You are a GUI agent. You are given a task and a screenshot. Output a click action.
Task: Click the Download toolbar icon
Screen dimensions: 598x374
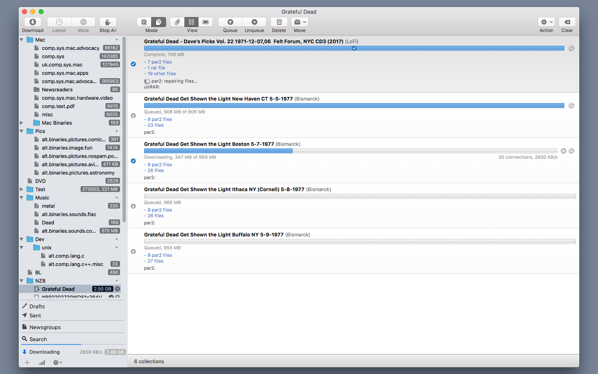tap(33, 22)
